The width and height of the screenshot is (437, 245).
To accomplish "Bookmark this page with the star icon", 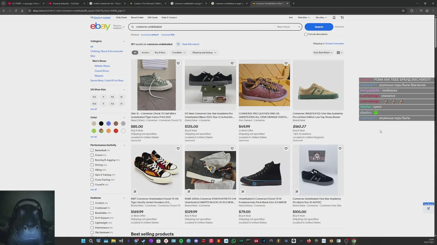I will pos(403,11).
